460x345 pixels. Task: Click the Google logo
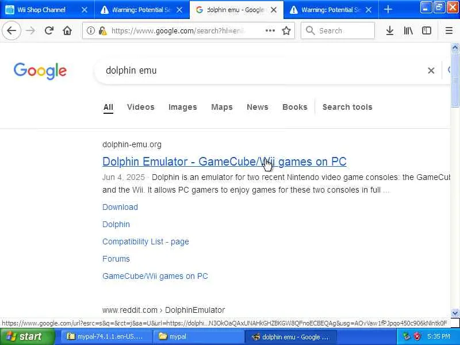[40, 71]
